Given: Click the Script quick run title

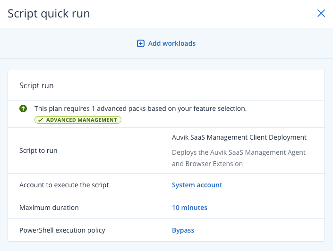Looking at the screenshot, I should pyautogui.click(x=49, y=14).
